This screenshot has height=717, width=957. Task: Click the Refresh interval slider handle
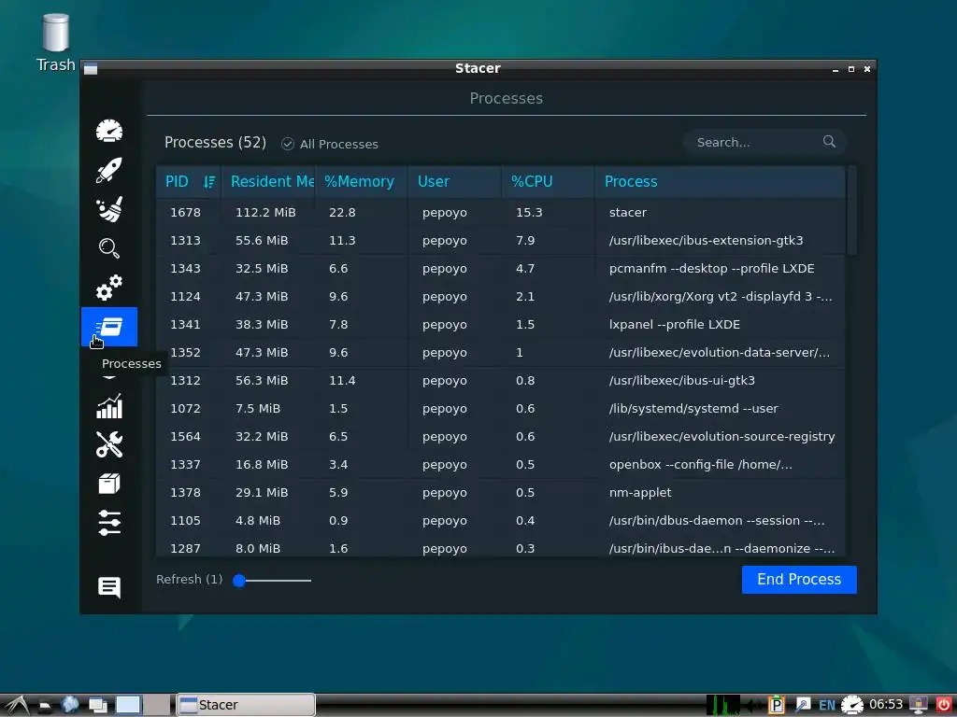click(239, 581)
